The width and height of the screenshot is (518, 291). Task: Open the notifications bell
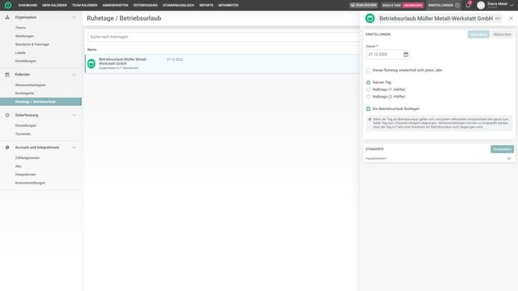tap(468, 5)
